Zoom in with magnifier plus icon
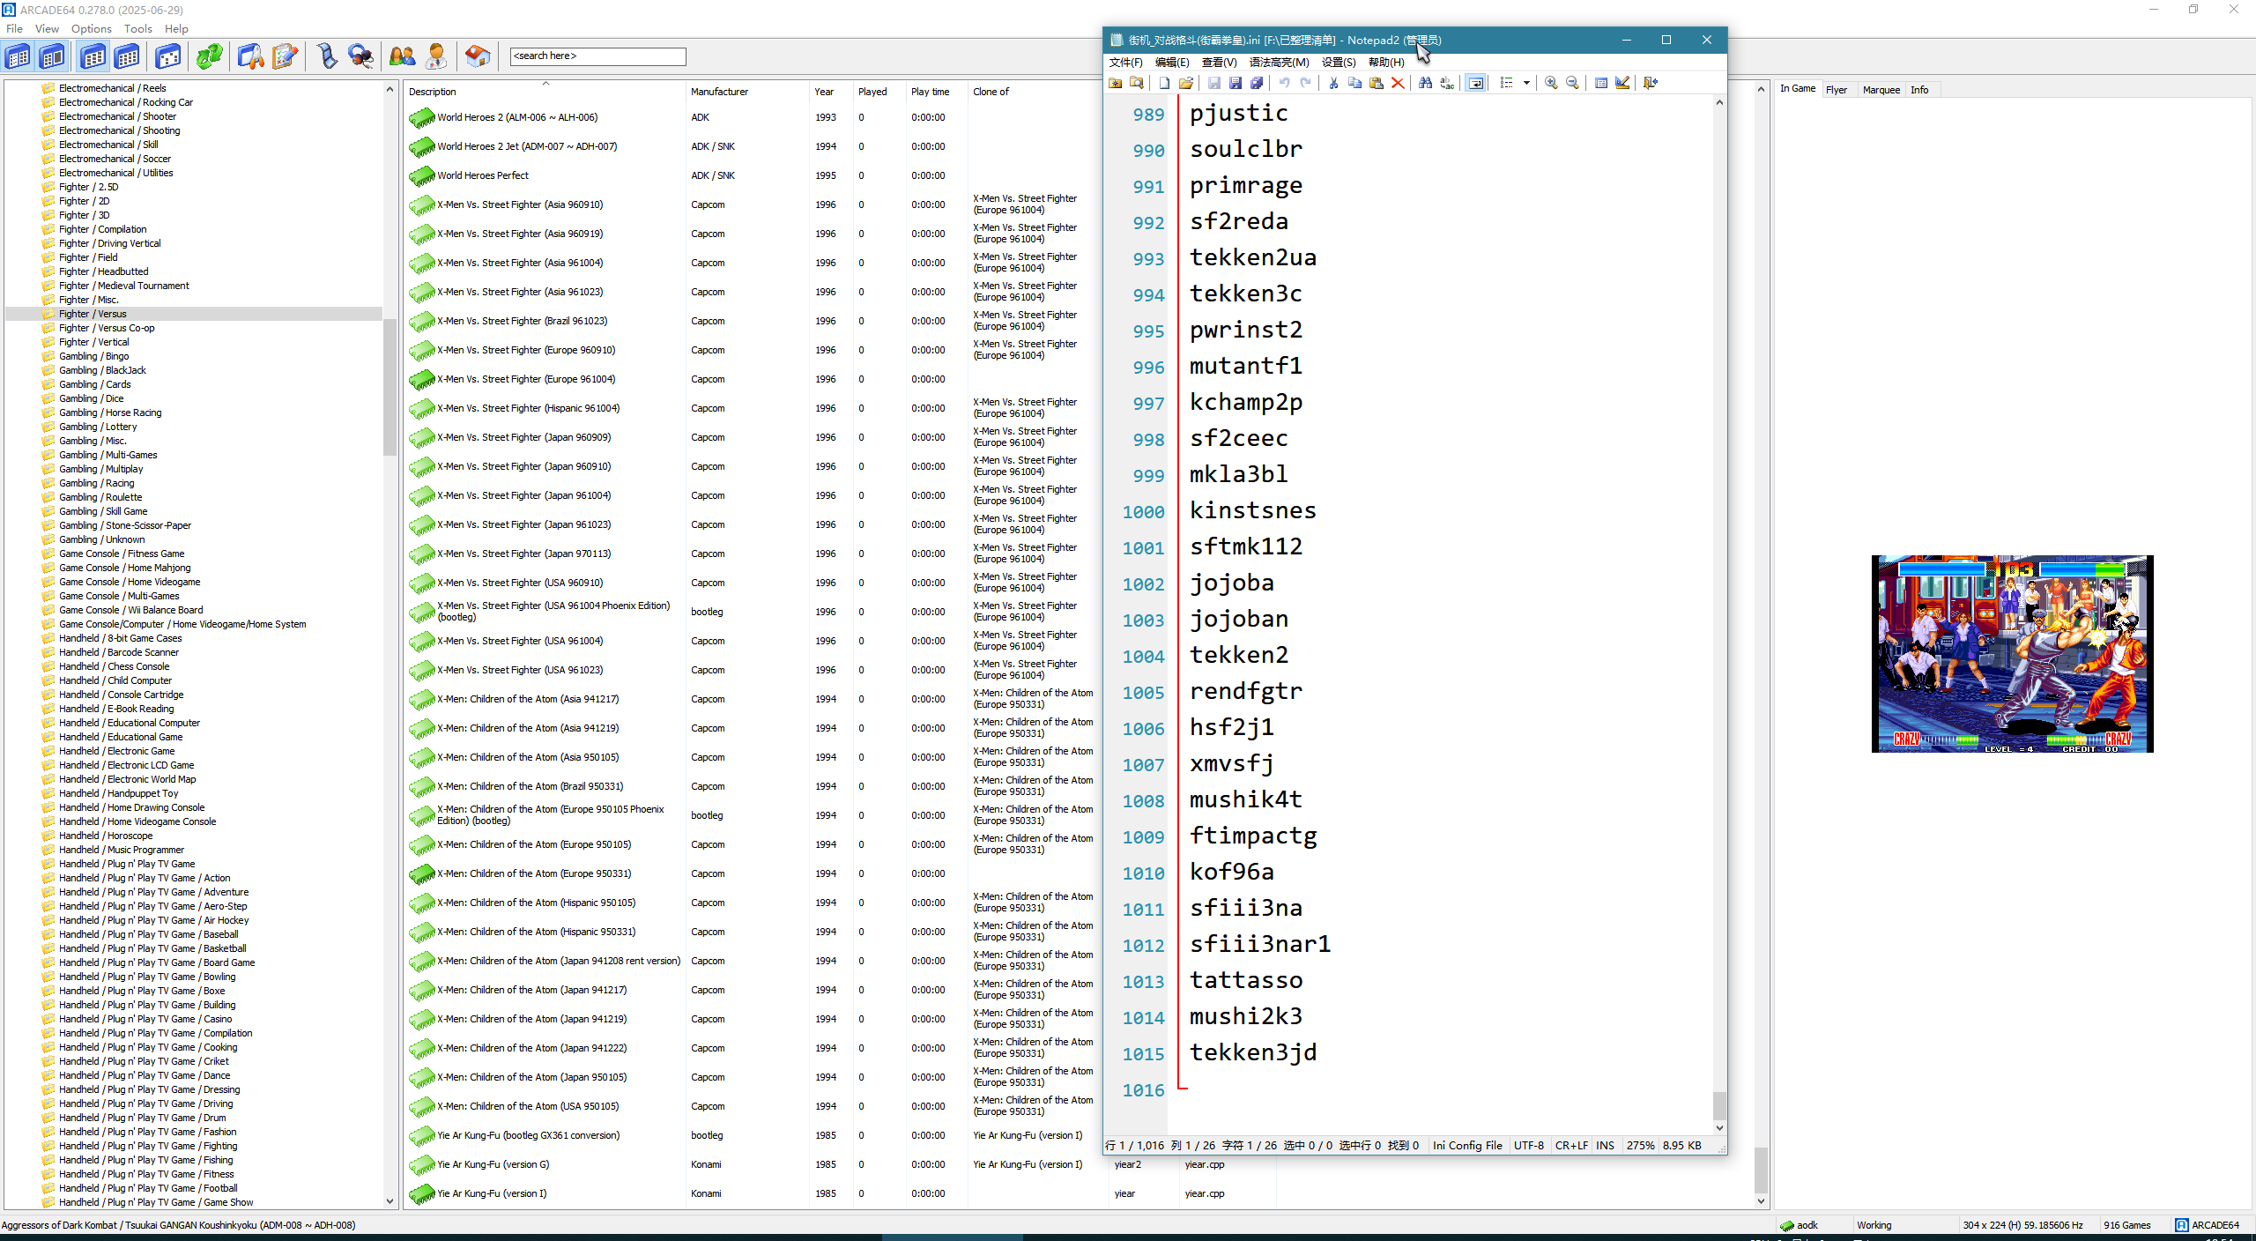Viewport: 2256px width, 1241px height. pos(1551,83)
